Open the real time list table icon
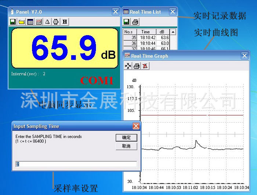Screen dimensions: 257x195 [30, 22]
